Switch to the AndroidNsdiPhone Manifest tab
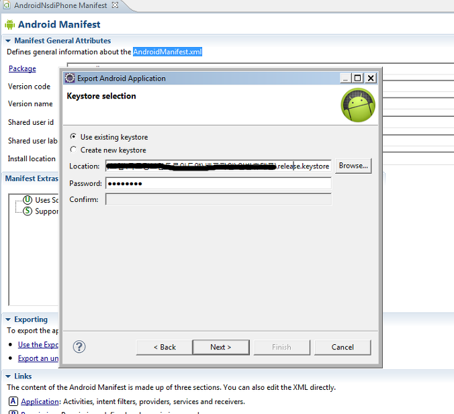The image size is (454, 414). click(x=60, y=5)
